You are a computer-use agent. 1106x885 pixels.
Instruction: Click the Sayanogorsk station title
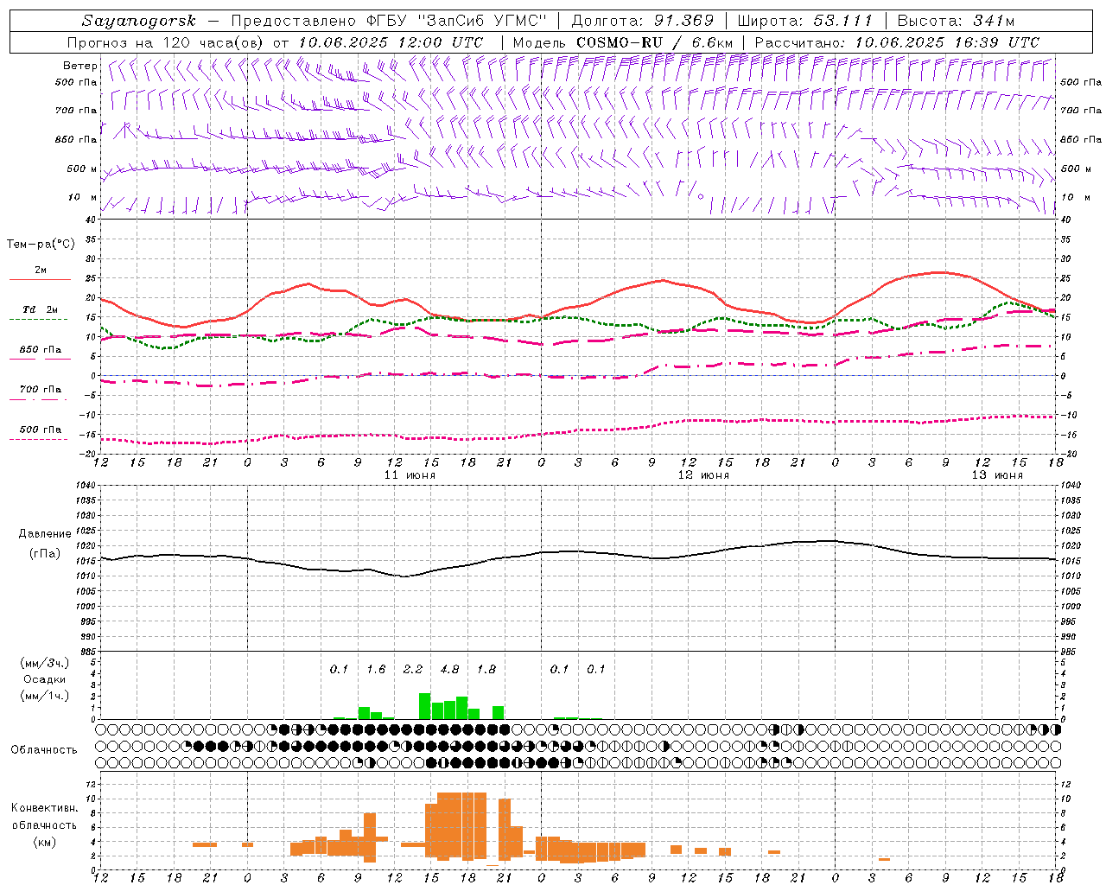(139, 21)
